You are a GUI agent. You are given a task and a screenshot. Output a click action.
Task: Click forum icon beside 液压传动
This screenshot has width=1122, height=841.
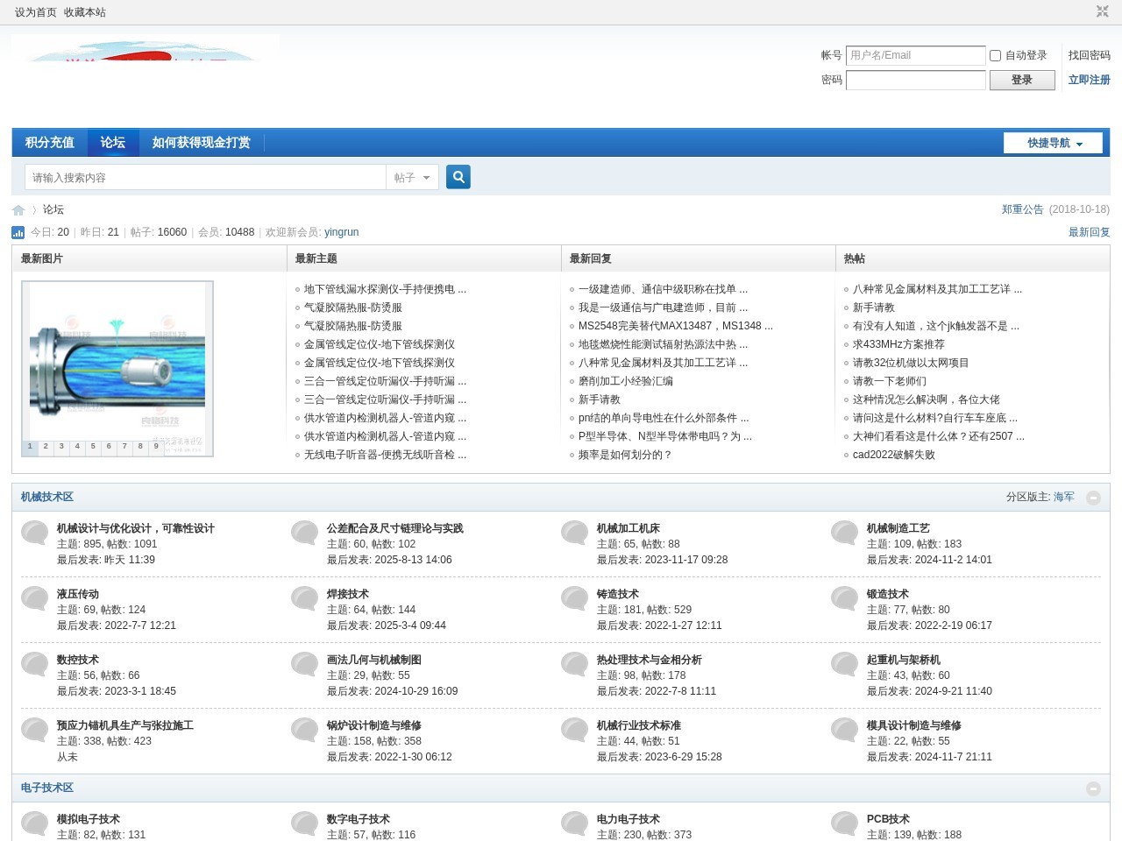pyautogui.click(x=35, y=598)
